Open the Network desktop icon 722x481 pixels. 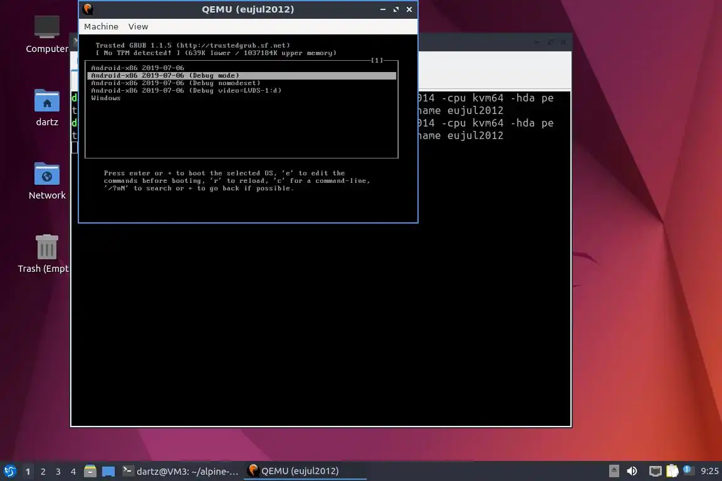(47, 181)
